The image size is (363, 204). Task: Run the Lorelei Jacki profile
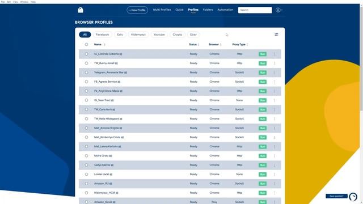(263, 174)
